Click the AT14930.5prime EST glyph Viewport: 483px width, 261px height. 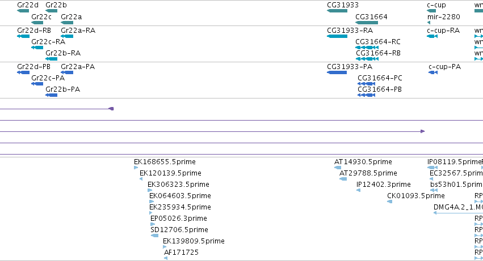338,168
